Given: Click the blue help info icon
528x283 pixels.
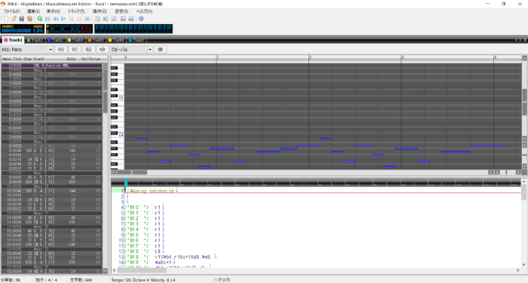Looking at the screenshot, I should coord(141,19).
